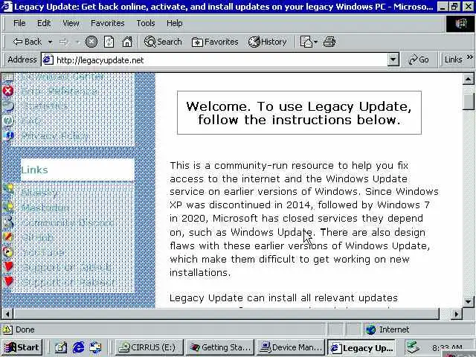The height and width of the screenshot is (357, 476).
Task: Open the Mastodon link
Action: [x=45, y=208]
